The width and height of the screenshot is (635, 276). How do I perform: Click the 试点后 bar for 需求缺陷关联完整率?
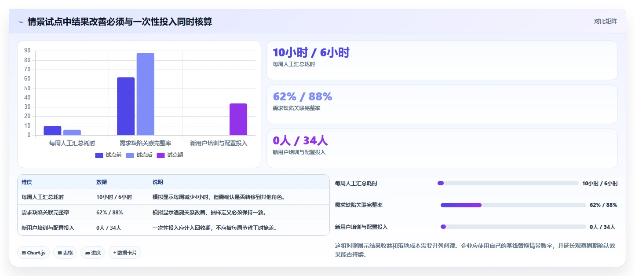[145, 94]
